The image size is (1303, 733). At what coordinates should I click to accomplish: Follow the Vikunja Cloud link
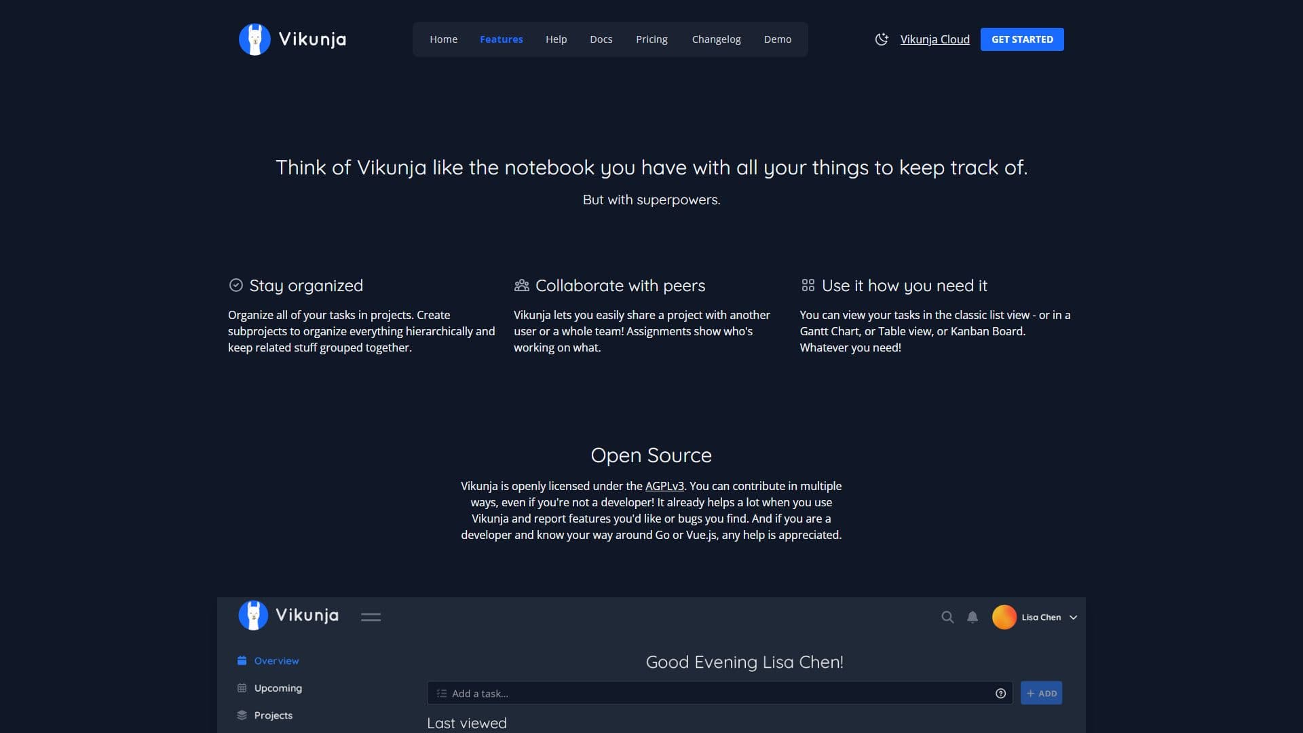(934, 39)
